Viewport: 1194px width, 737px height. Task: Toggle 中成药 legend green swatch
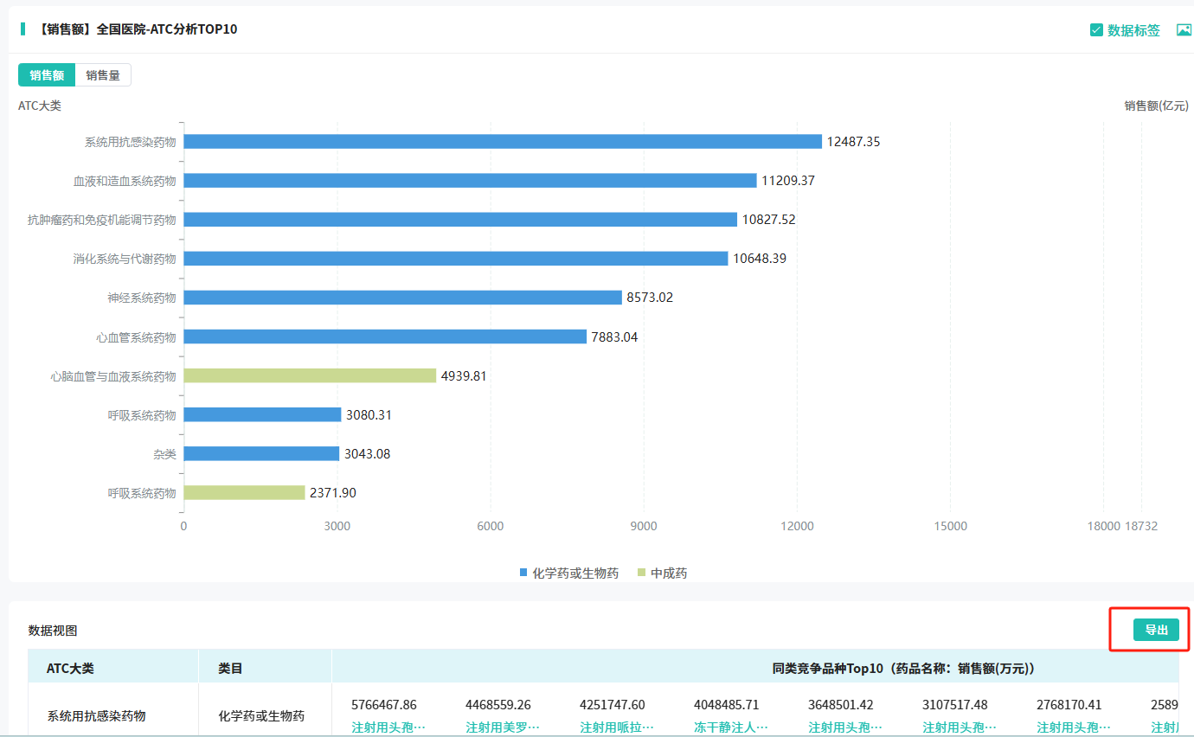pyautogui.click(x=641, y=573)
